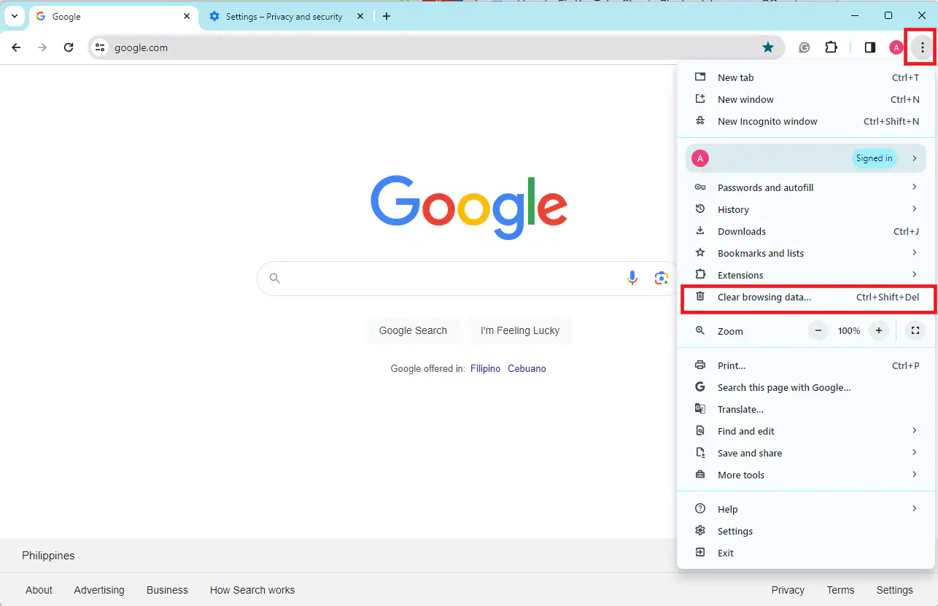This screenshot has width=938, height=606.
Task: Open the Settings footer link
Action: click(x=894, y=590)
